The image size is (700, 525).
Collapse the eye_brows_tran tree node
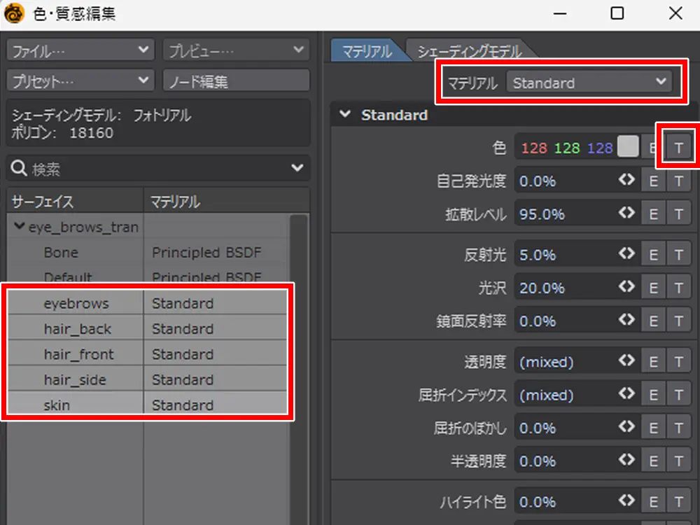[x=20, y=227]
